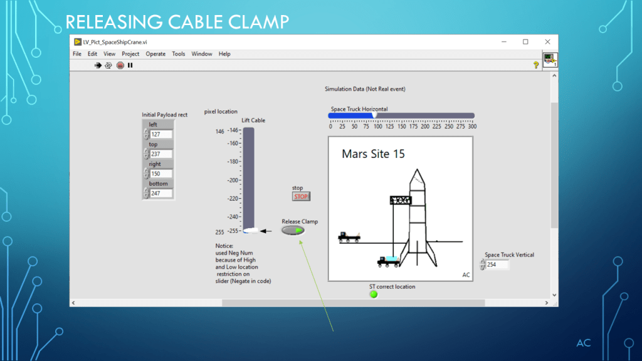Click the LabVIEW title bar app icon
The image size is (642, 361).
coord(77,42)
